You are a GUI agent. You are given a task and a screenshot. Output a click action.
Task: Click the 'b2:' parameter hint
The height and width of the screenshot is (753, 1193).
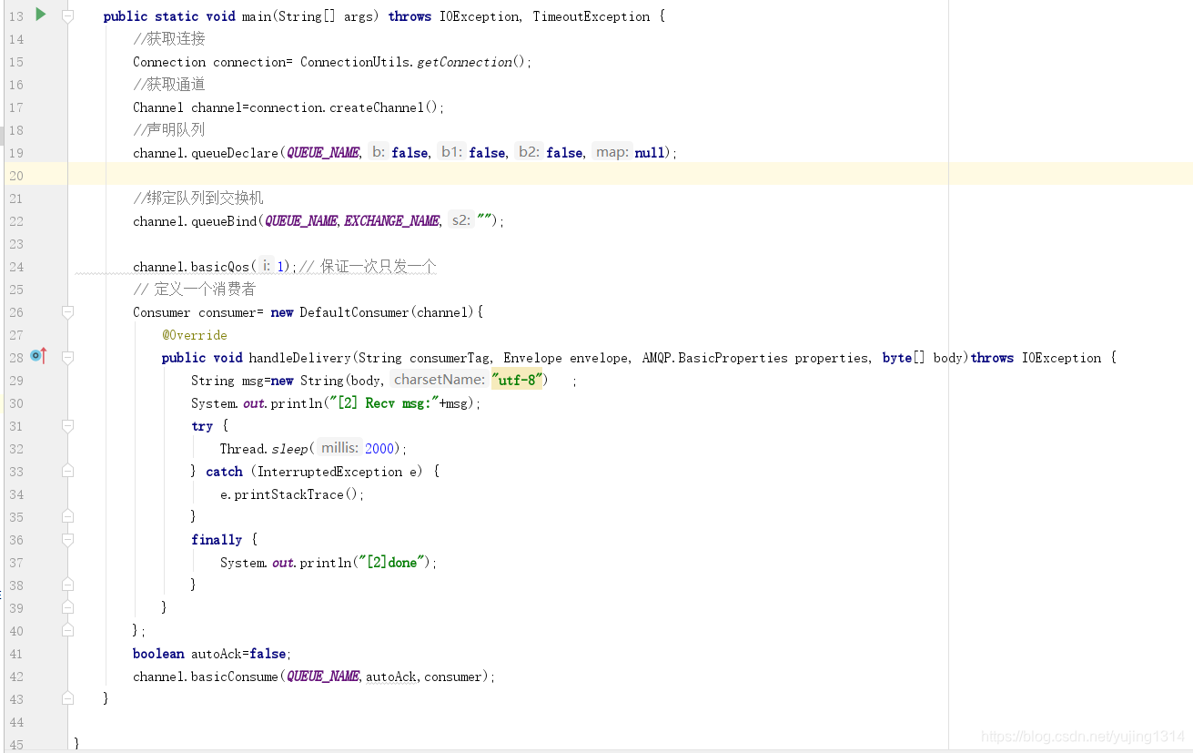529,152
